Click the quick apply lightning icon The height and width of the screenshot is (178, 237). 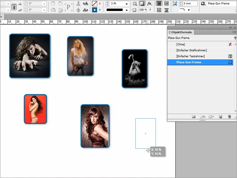(235, 38)
